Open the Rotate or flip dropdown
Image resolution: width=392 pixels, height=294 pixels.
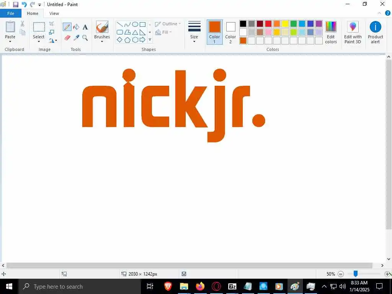[53, 41]
